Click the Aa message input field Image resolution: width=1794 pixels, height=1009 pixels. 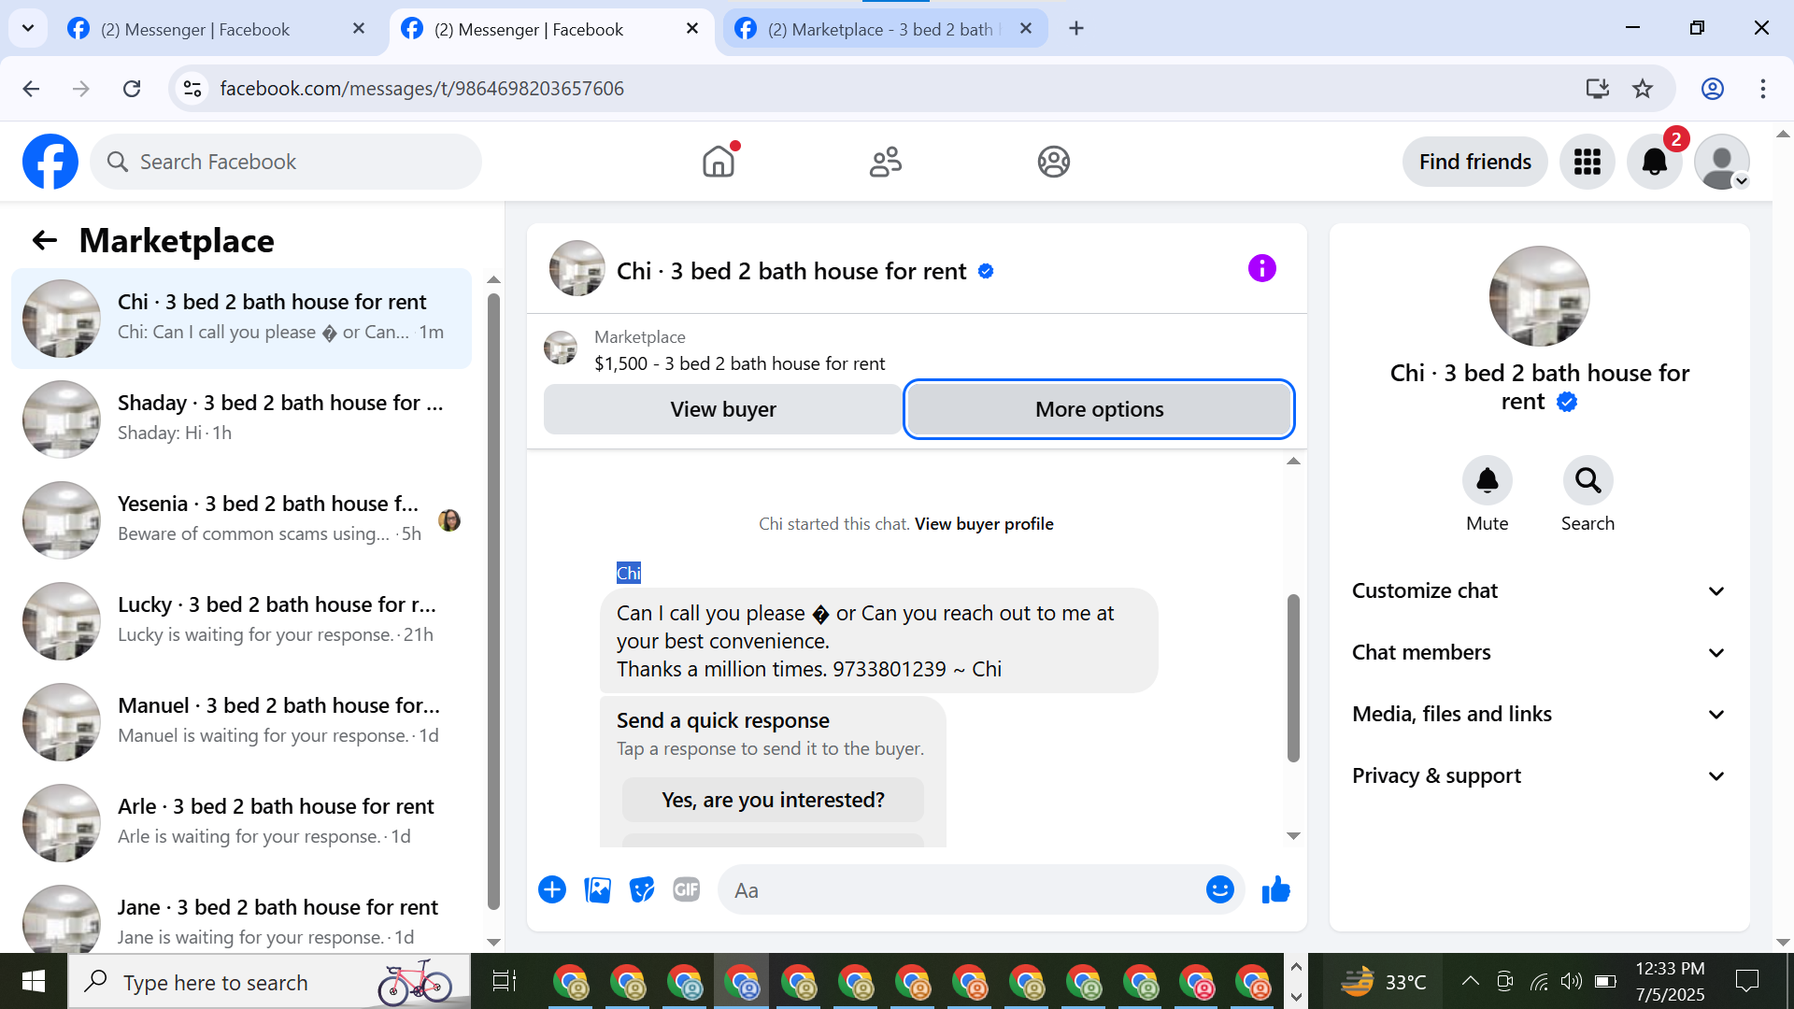point(962,890)
